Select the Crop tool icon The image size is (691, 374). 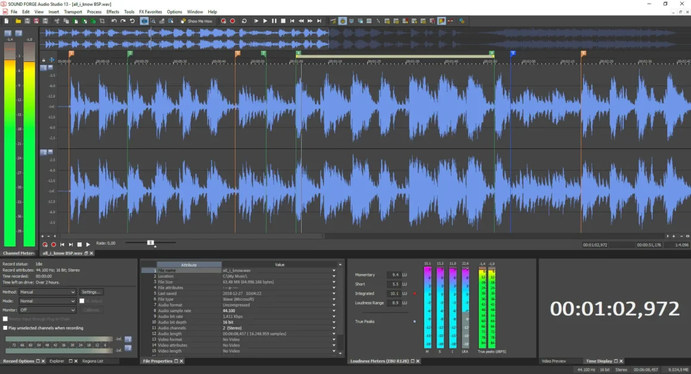coord(103,21)
